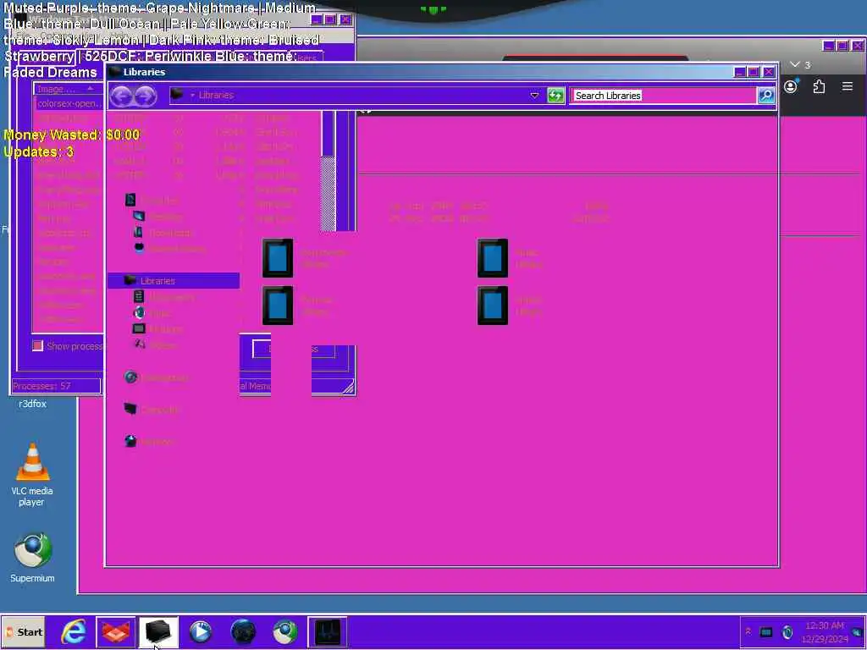This screenshot has width=867, height=650.
Task: Open VLC media player desktop icon
Action: click(x=32, y=476)
